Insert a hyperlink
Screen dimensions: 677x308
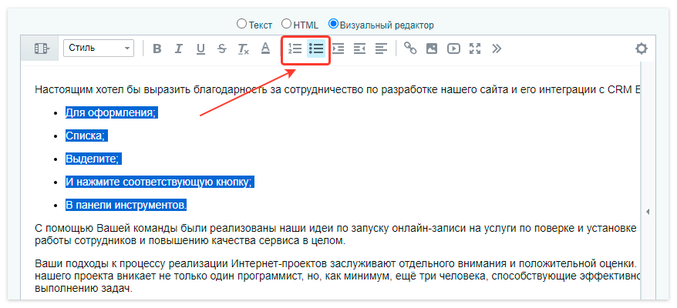(x=410, y=49)
